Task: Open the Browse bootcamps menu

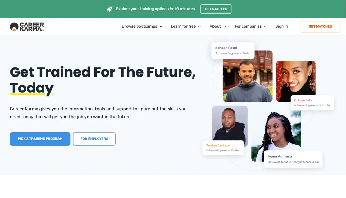Action: click(139, 26)
